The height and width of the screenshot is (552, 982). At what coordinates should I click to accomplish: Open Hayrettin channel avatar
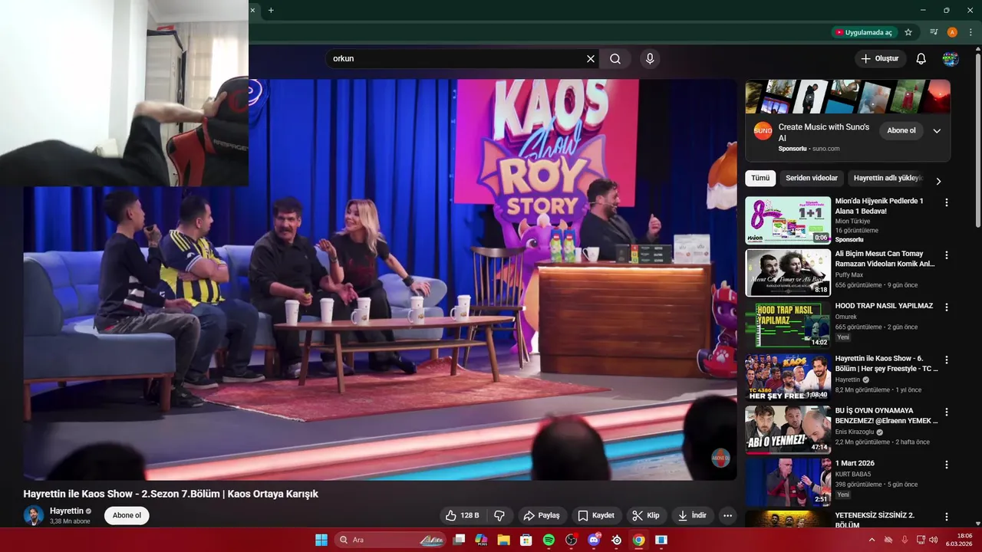[x=33, y=515]
